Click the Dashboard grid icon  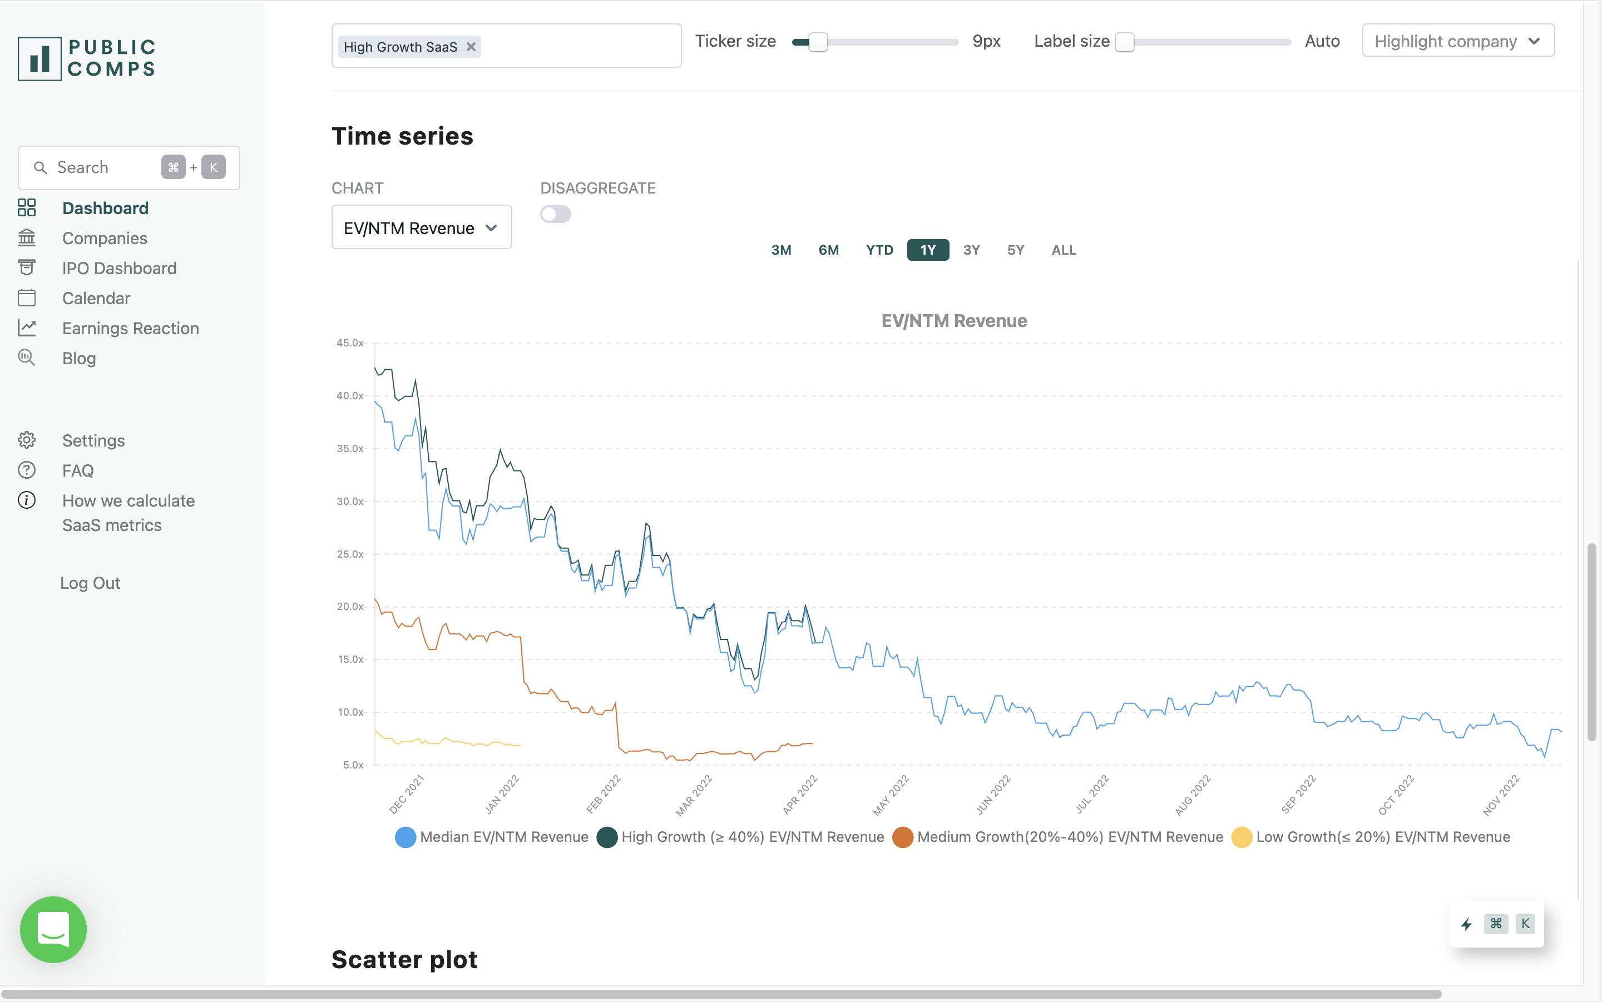27,208
